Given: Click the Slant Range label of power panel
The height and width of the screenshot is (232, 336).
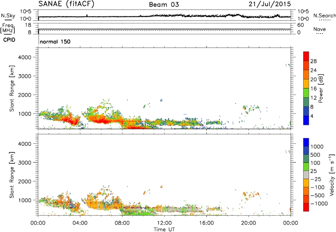Looking at the screenshot, I should point(12,88).
